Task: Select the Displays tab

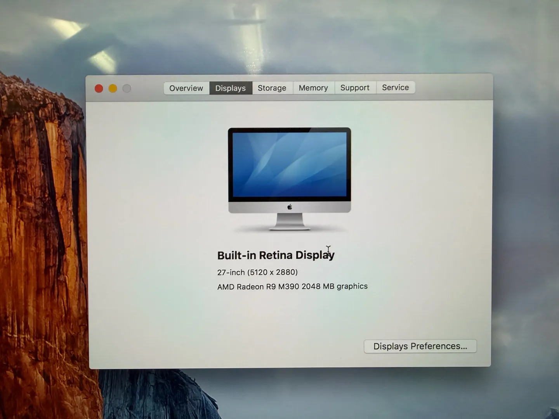Action: coord(231,88)
